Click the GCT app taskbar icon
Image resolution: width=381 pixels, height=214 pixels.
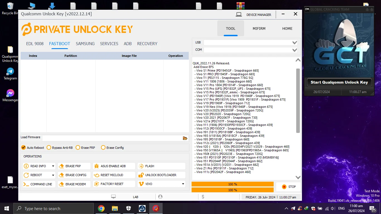tap(142, 208)
